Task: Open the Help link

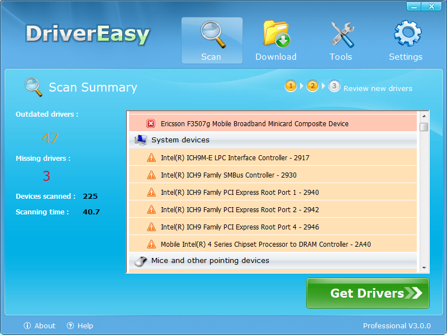Action: (x=85, y=326)
